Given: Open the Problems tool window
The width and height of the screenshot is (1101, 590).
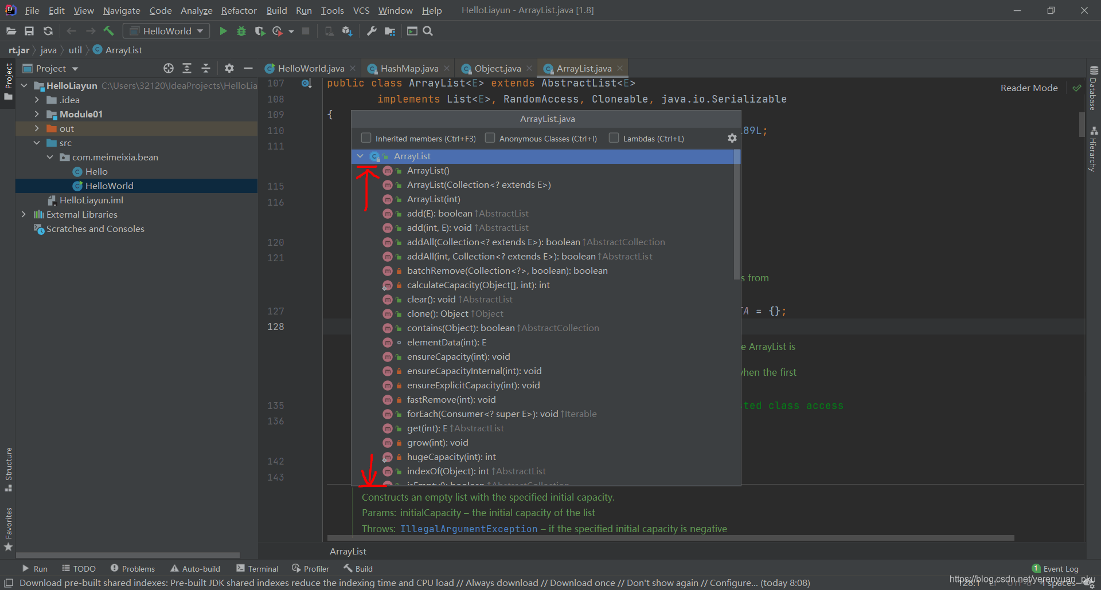Looking at the screenshot, I should pyautogui.click(x=132, y=569).
